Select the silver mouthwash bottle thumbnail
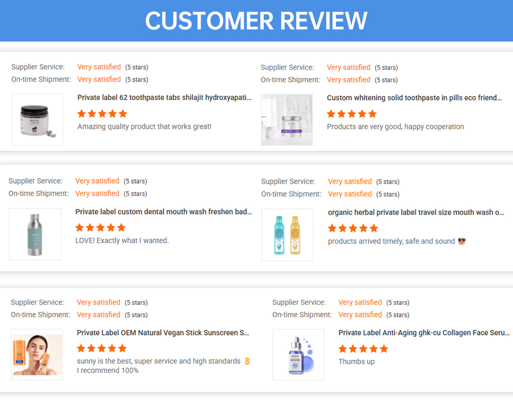513x415 pixels. (35, 234)
